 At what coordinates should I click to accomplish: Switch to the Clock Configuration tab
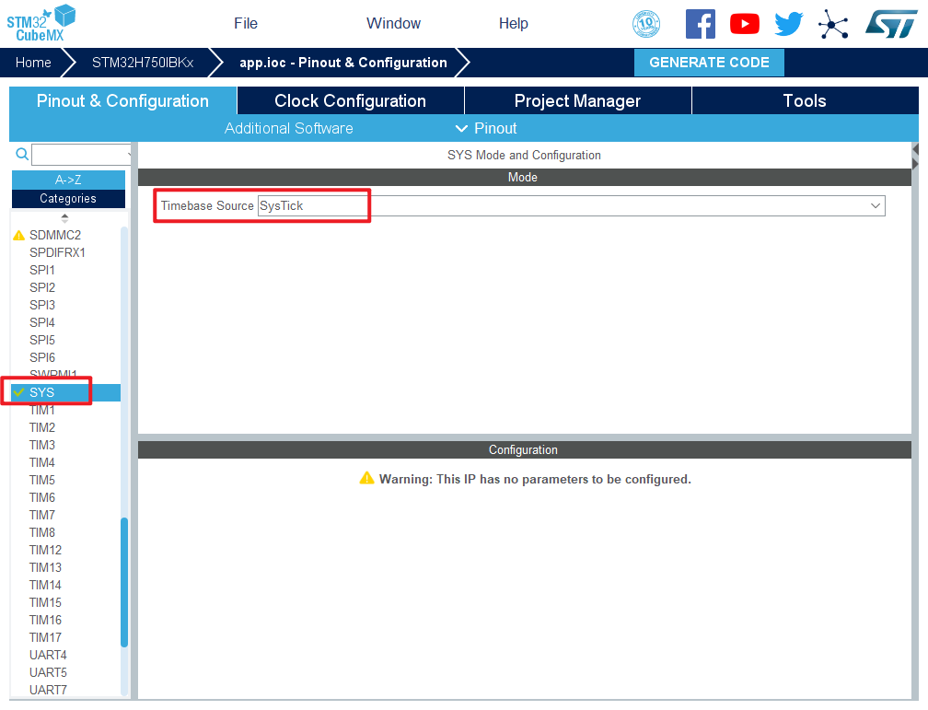350,101
